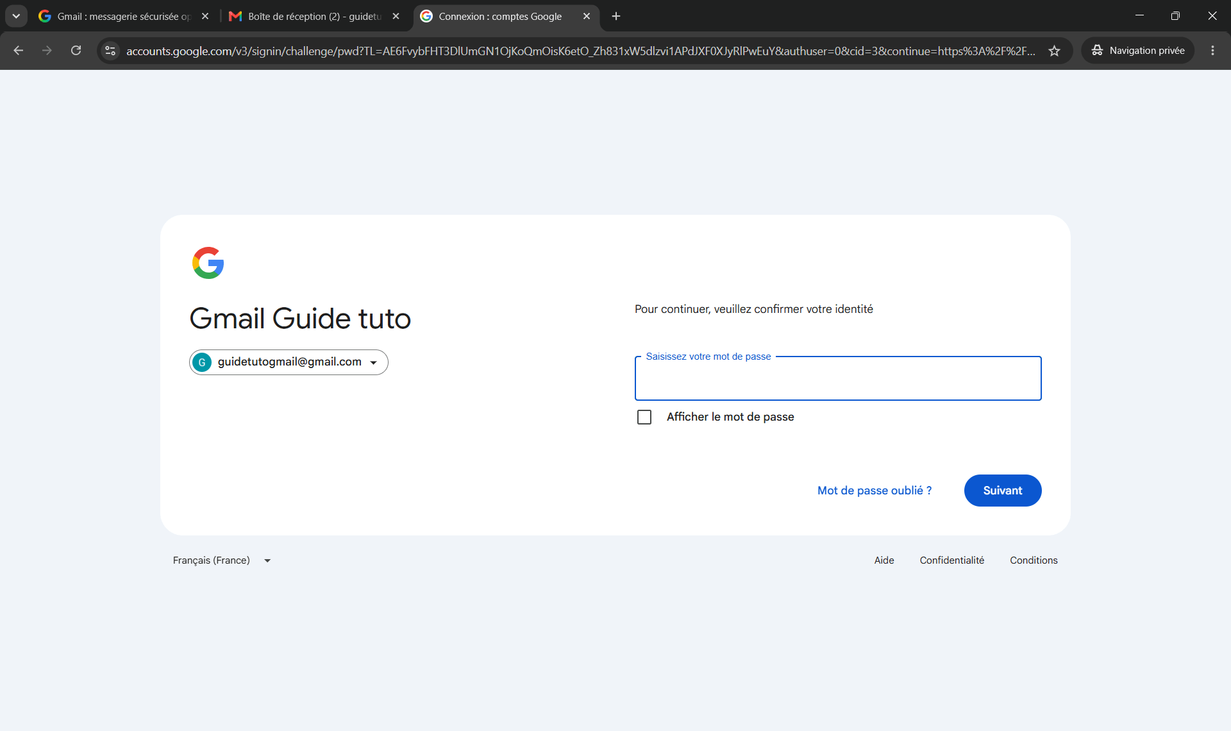Click the Google G logo

pyautogui.click(x=208, y=263)
